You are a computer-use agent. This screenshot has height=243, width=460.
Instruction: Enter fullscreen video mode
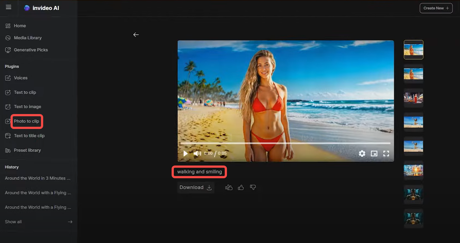pyautogui.click(x=386, y=153)
